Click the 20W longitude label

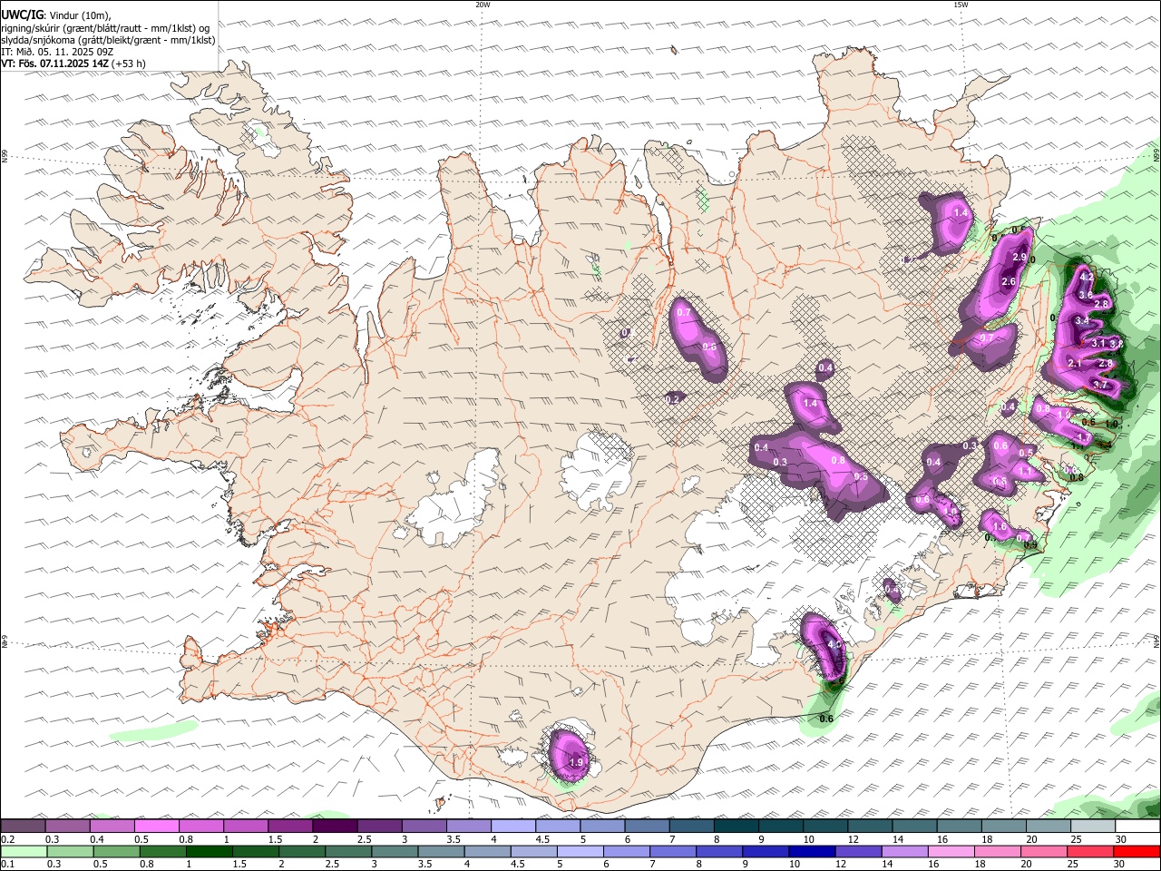483,5
